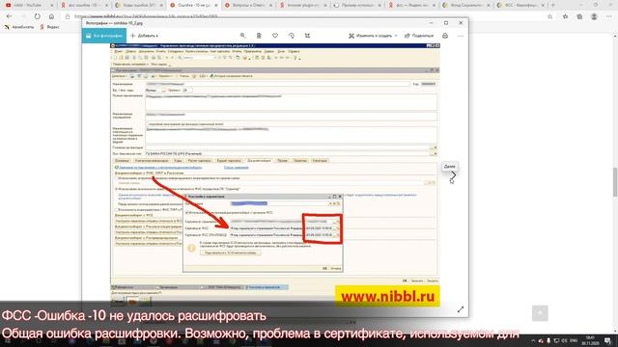Open the taskbar clock and date

click(590, 340)
